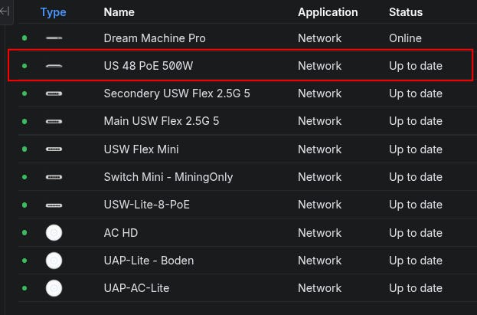Screen dimensions: 477x315
Task: Select UAP-Lite - Boden name
Action: point(149,261)
